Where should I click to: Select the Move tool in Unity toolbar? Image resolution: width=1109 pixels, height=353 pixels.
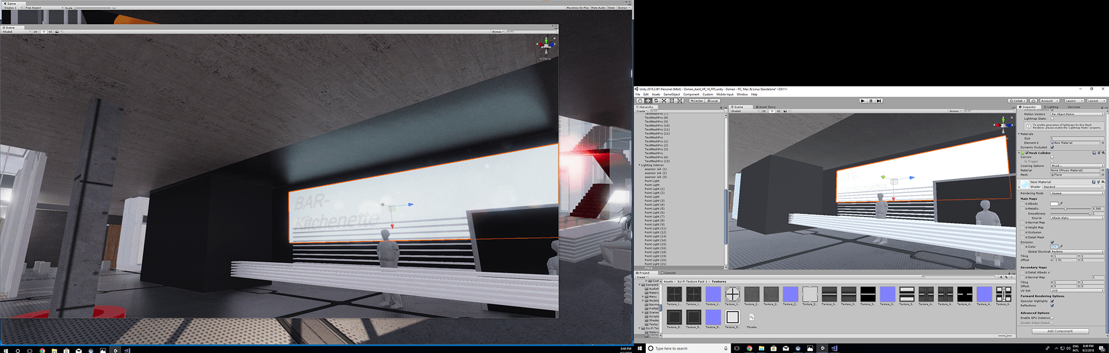coord(648,101)
